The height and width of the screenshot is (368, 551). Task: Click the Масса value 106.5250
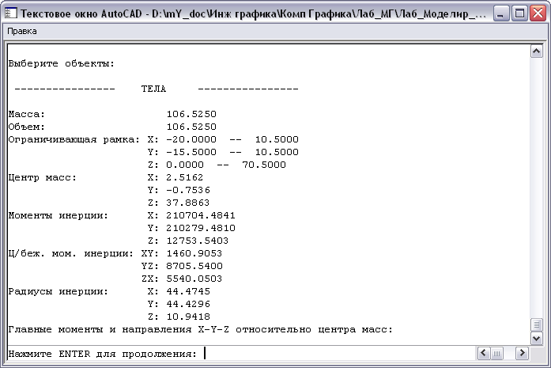[x=191, y=114]
